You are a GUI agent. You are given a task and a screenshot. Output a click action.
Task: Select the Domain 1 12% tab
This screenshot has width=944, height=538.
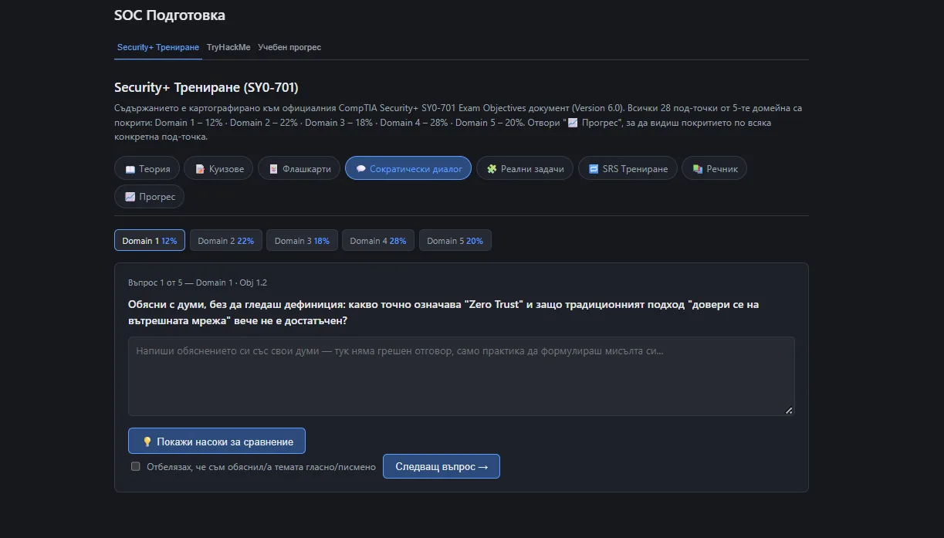[150, 241]
